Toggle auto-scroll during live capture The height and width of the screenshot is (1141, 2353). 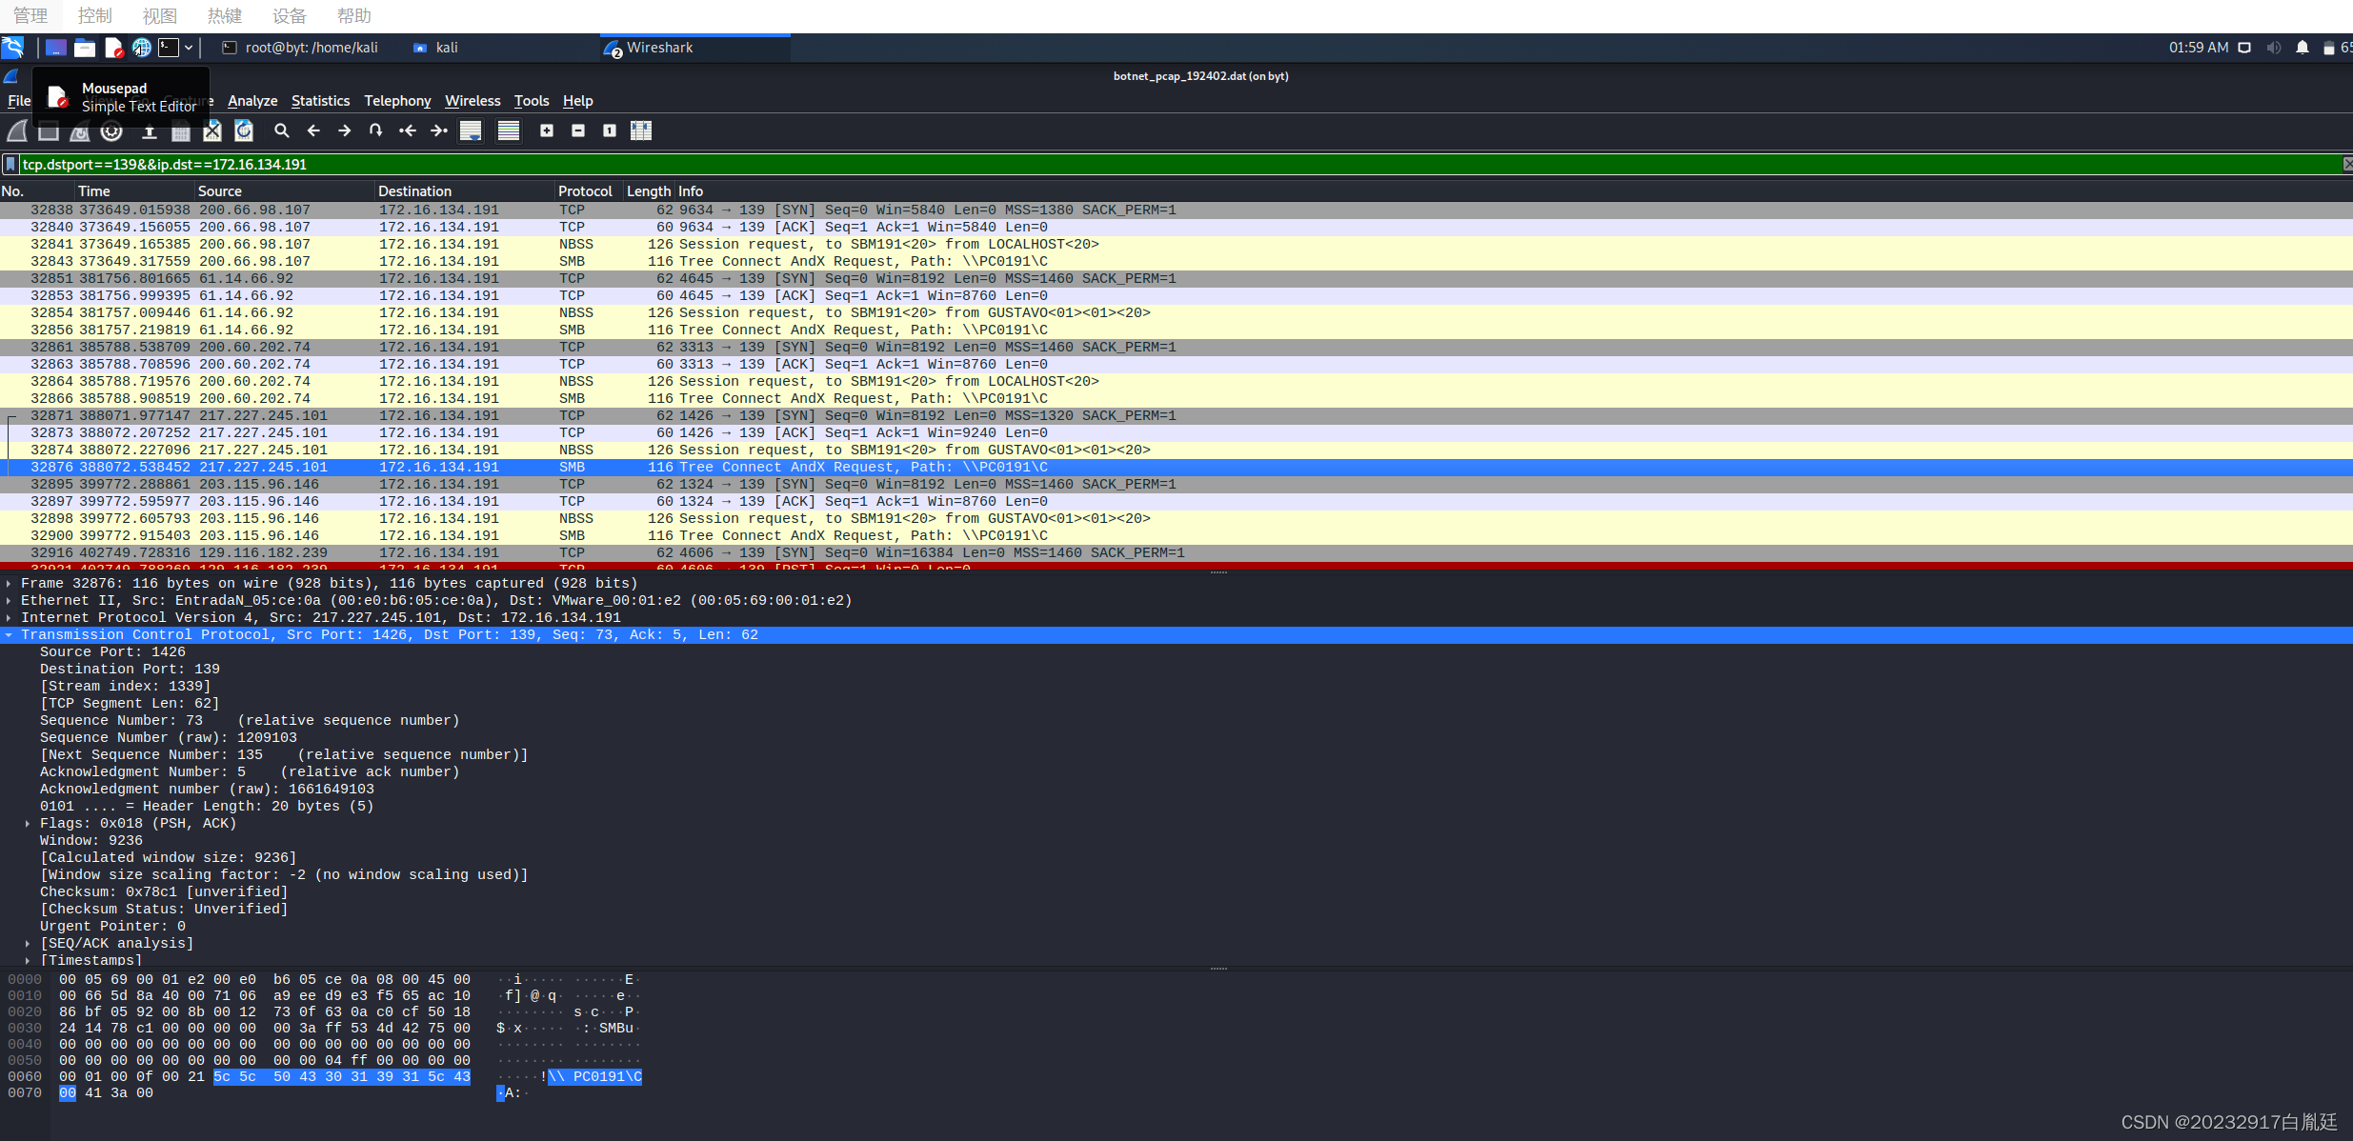pyautogui.click(x=471, y=130)
